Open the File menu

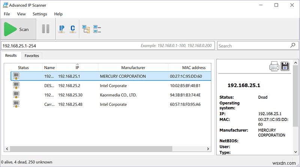7,14
